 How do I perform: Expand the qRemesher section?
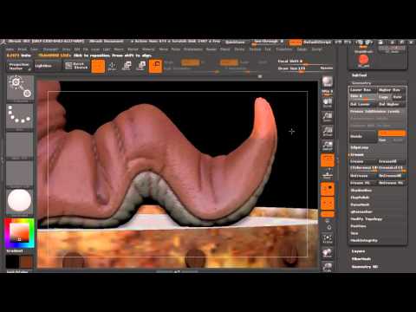pos(361,211)
